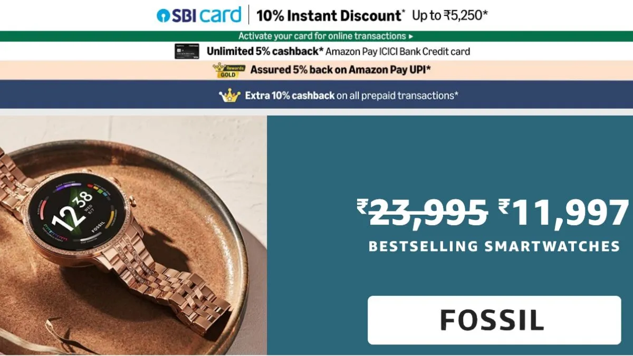Click the crown icon beside Extra 10% cashback
The height and width of the screenshot is (356, 633).
click(x=229, y=95)
